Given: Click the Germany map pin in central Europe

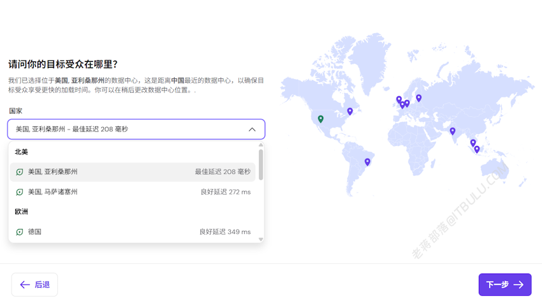Looking at the screenshot, I should pyautogui.click(x=407, y=103).
